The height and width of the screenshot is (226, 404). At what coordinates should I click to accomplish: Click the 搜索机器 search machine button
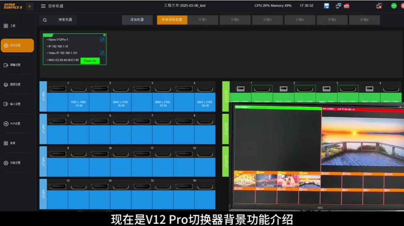point(65,20)
